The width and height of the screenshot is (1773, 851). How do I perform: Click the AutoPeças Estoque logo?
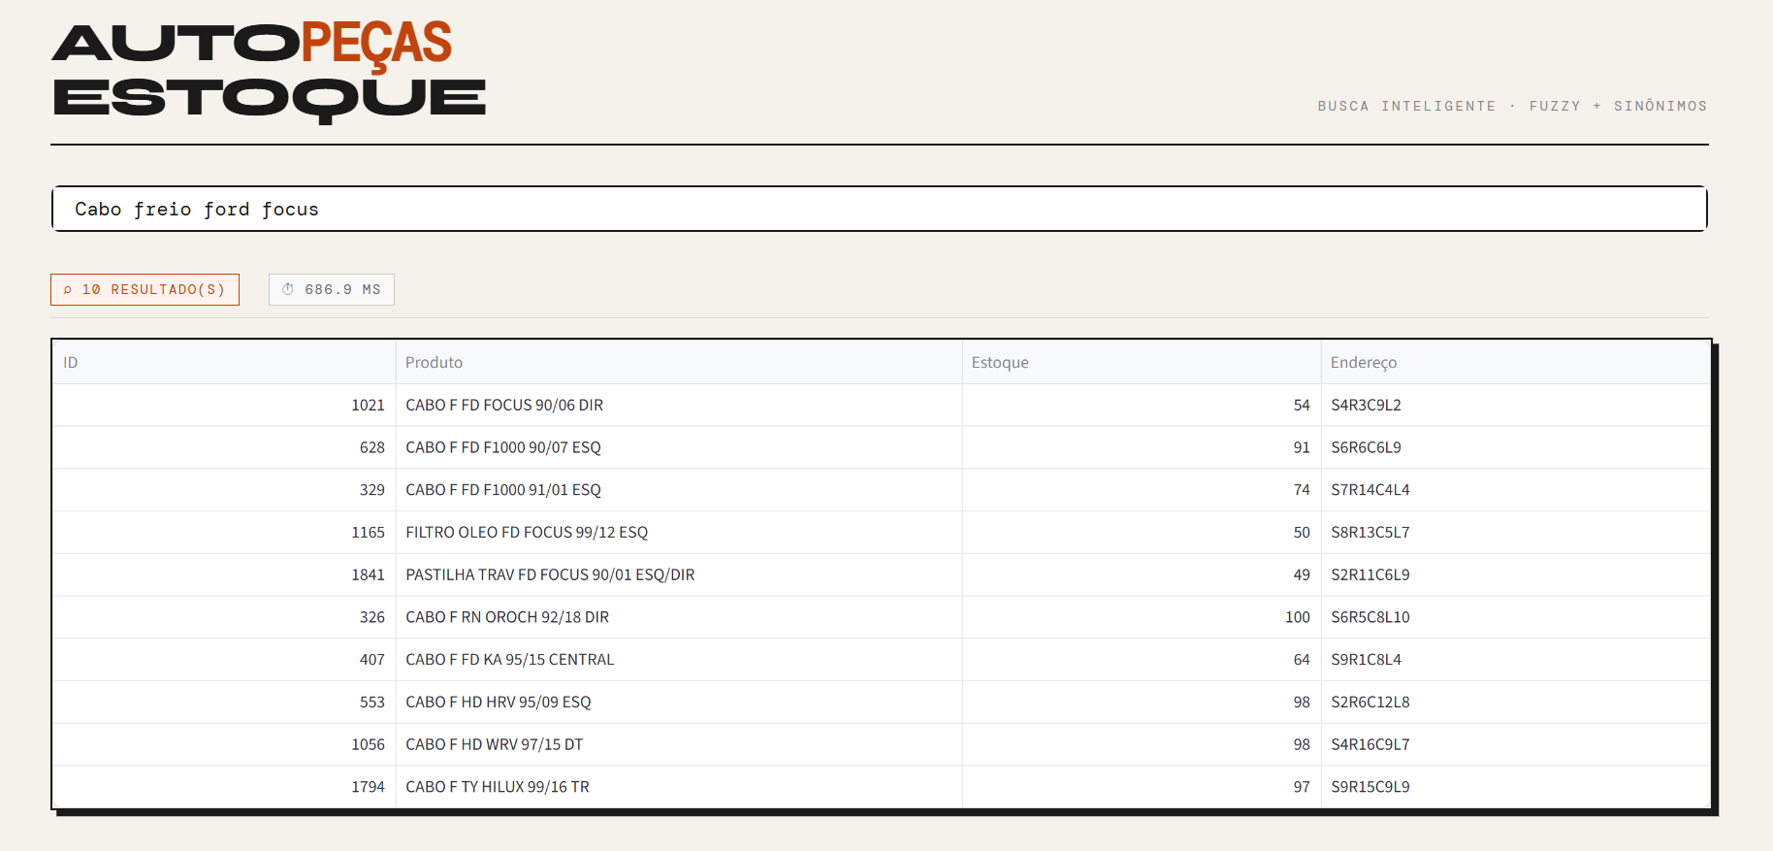click(269, 72)
